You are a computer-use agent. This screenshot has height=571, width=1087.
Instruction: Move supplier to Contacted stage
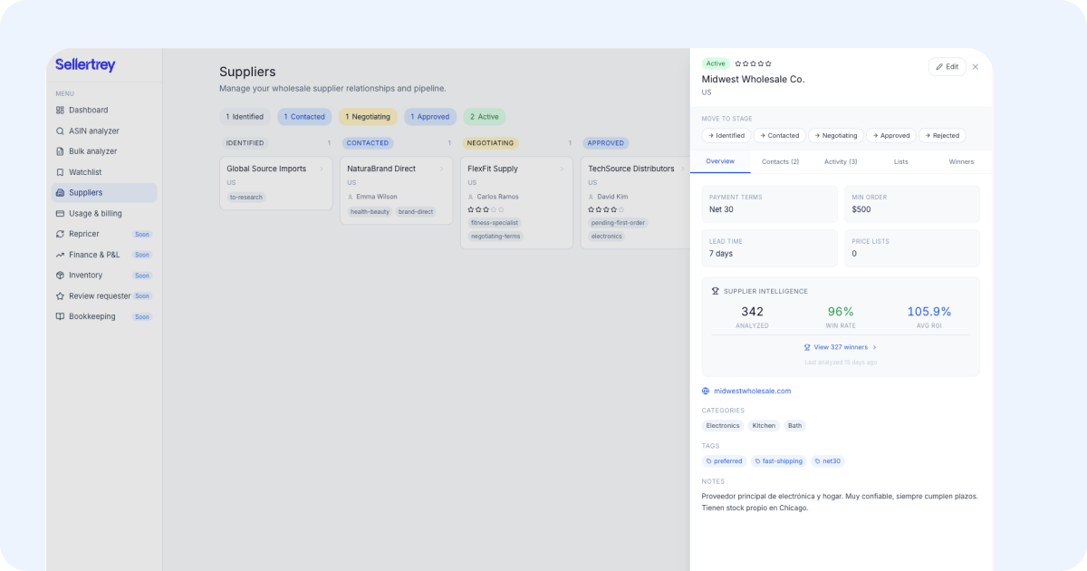click(779, 135)
